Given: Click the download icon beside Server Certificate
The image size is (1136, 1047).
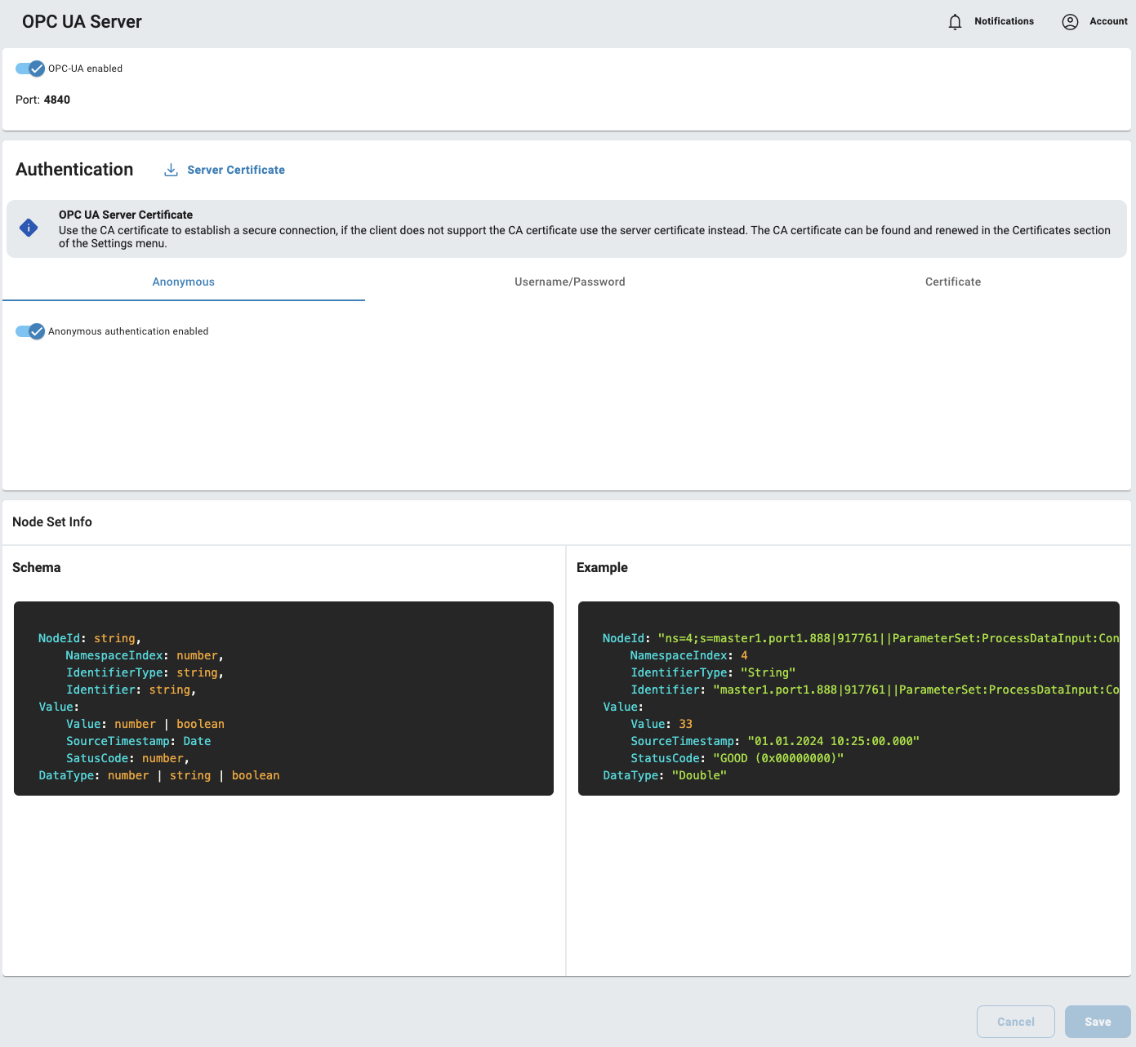Looking at the screenshot, I should point(171,170).
